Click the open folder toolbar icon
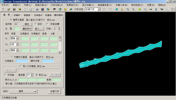 (x=9, y=9)
